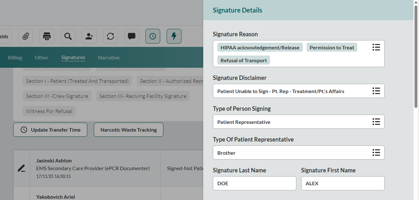Image resolution: width=419 pixels, height=200 pixels.
Task: Expand Type Of Patient Representative dropdown
Action: pyautogui.click(x=376, y=152)
